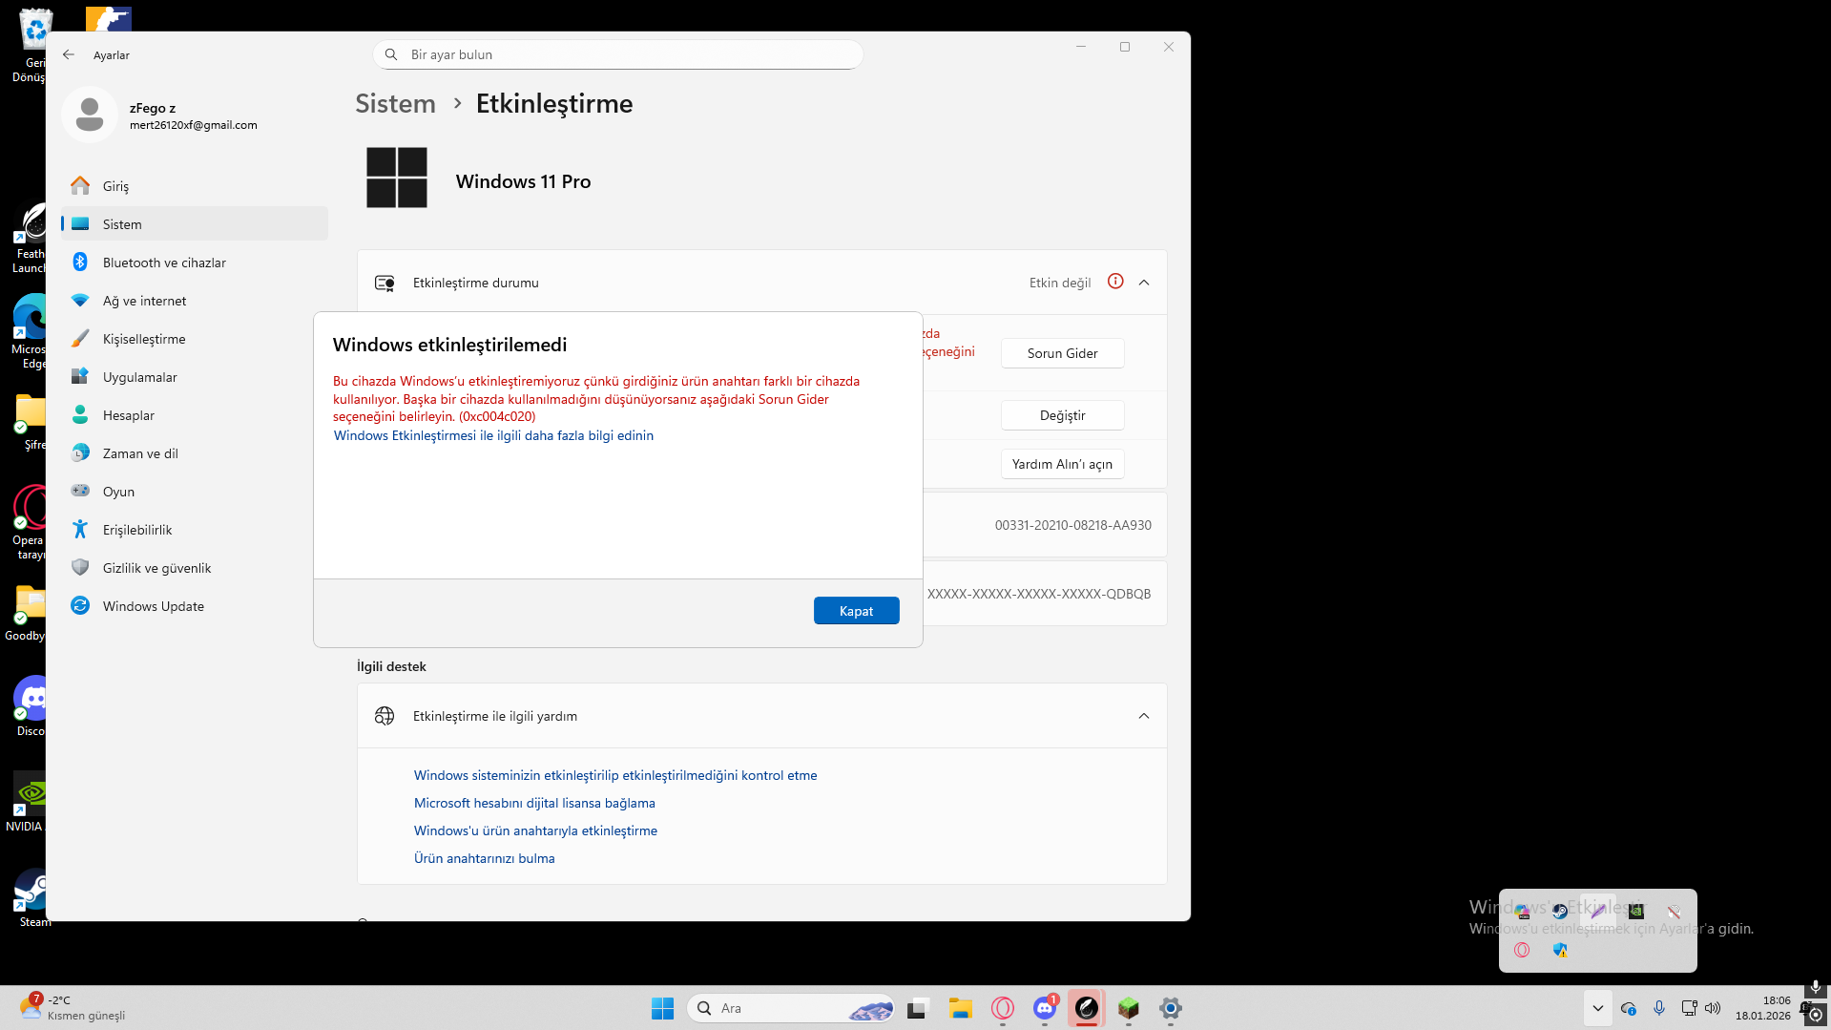1831x1030 pixels.
Task: Select the Discord desktop shortcut
Action: (x=31, y=706)
